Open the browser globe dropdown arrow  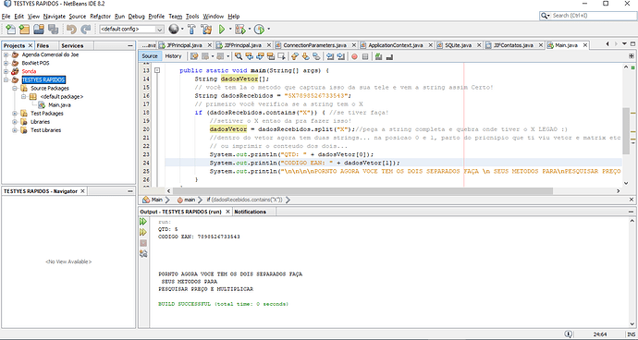182,30
